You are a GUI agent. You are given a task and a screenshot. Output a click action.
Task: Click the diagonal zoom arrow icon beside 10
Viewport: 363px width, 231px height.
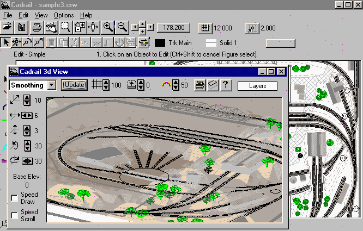coord(15,99)
